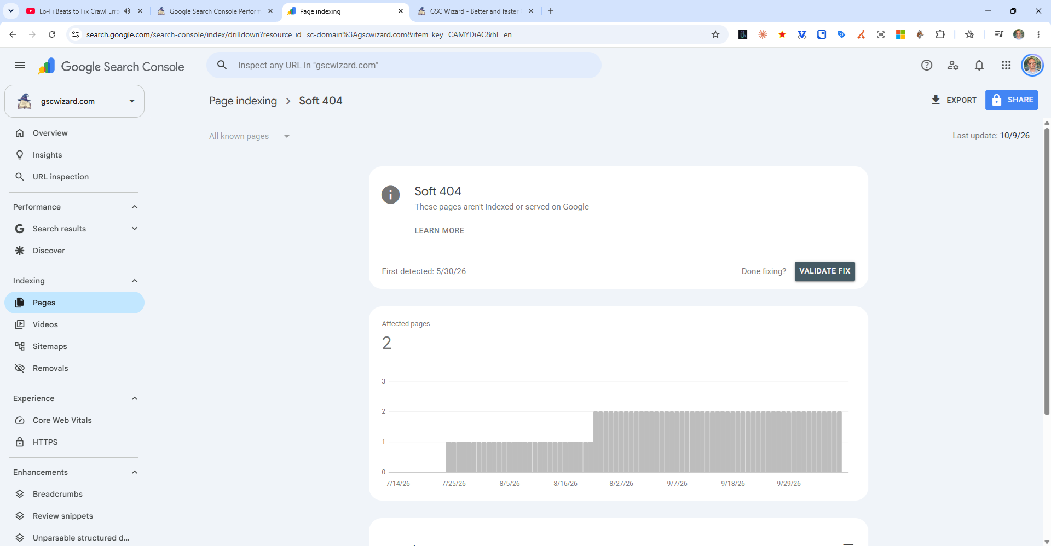1051x546 pixels.
Task: Switch to the GSC Wizard browser tab
Action: coord(475,11)
